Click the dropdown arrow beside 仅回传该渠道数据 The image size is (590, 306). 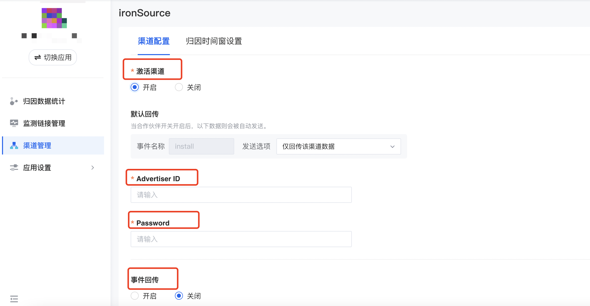pos(392,146)
